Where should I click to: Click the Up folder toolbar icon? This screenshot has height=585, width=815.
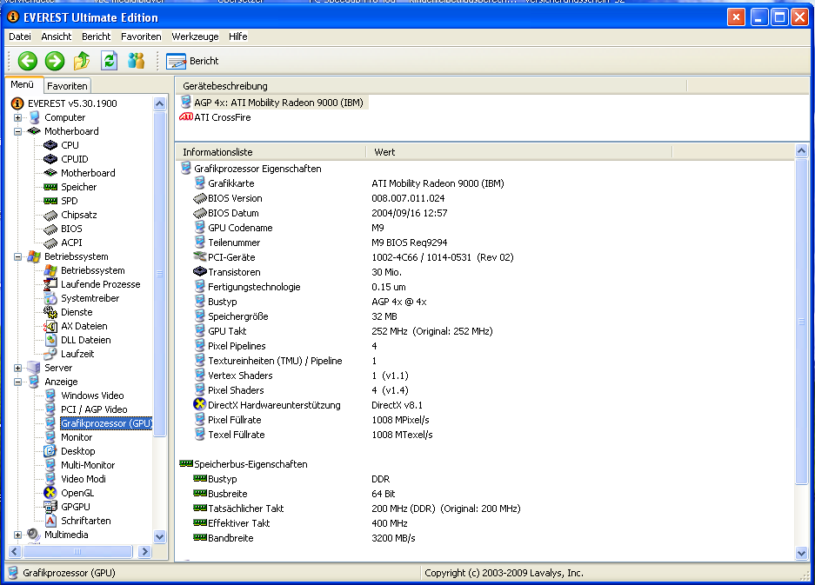pyautogui.click(x=82, y=61)
